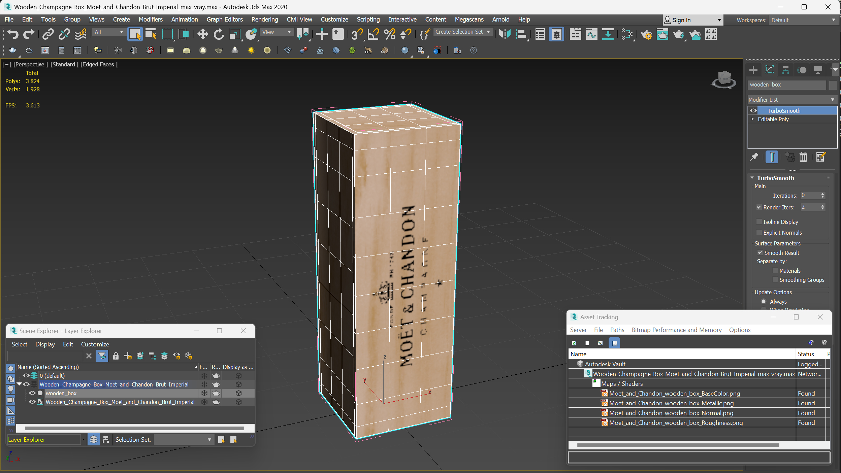This screenshot has width=841, height=473.
Task: Open the Create command panel tab
Action: point(753,70)
